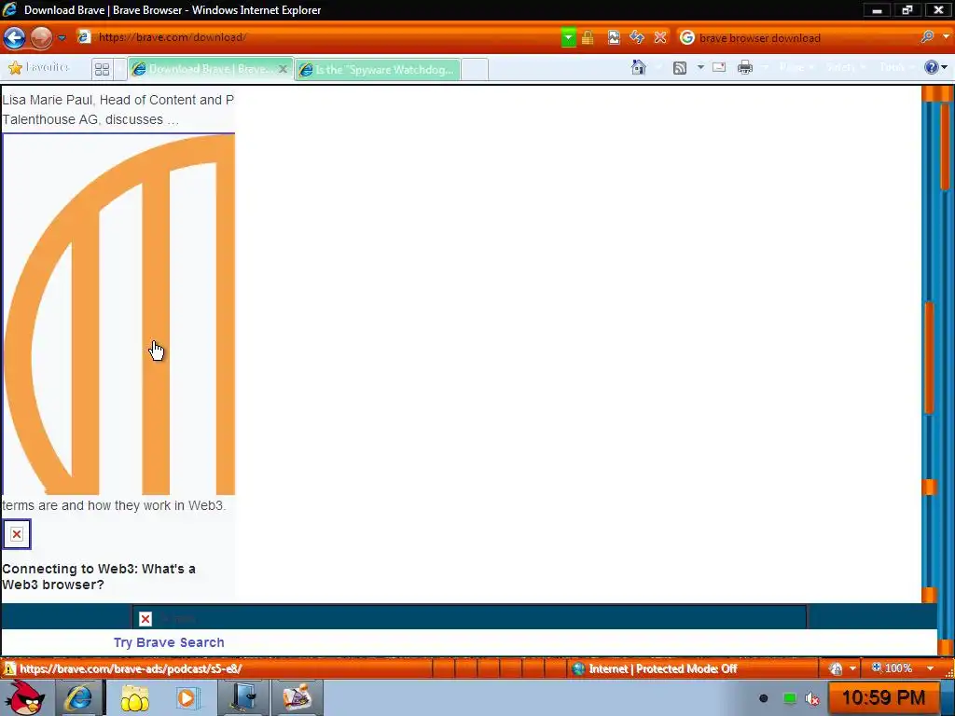Open the Safety menu
Viewport: 955px width, 716px height.
coord(845,67)
